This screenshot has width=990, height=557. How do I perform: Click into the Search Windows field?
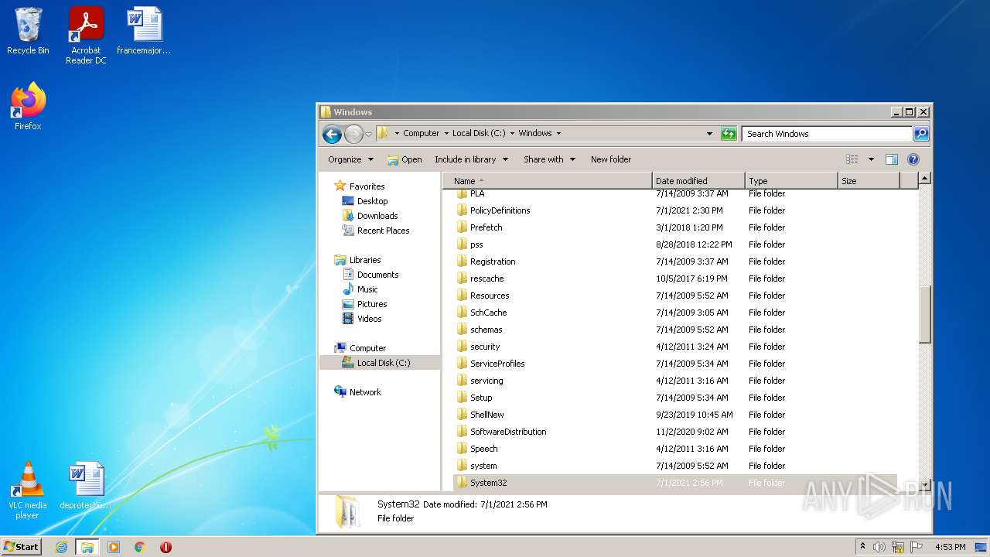coord(827,134)
